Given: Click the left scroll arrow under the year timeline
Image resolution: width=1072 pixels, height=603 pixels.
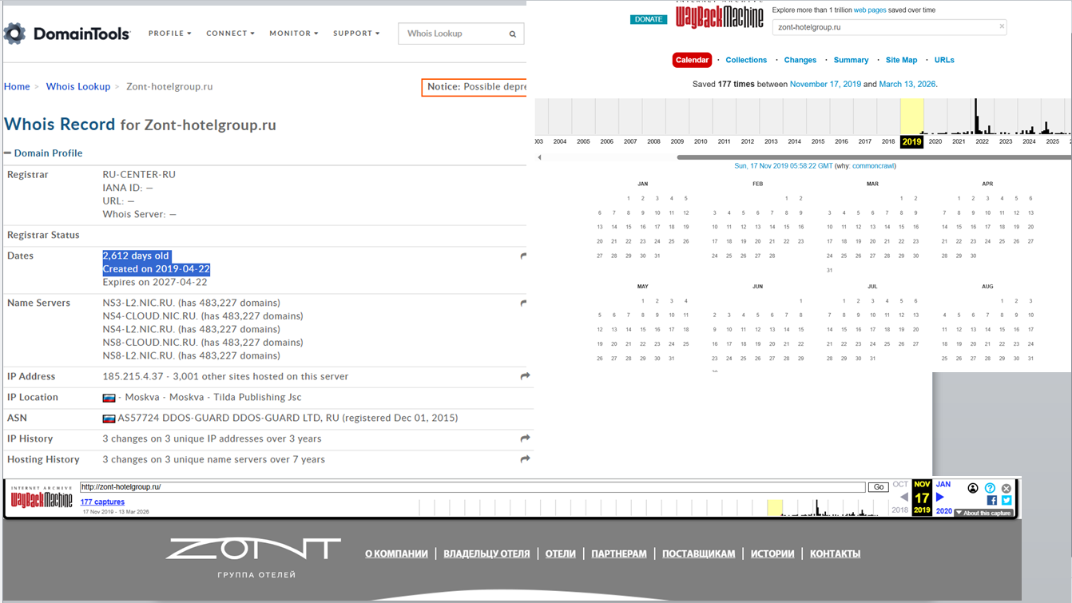Looking at the screenshot, I should pos(539,157).
